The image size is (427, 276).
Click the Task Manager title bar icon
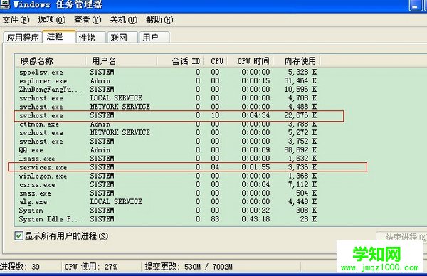click(4, 4)
